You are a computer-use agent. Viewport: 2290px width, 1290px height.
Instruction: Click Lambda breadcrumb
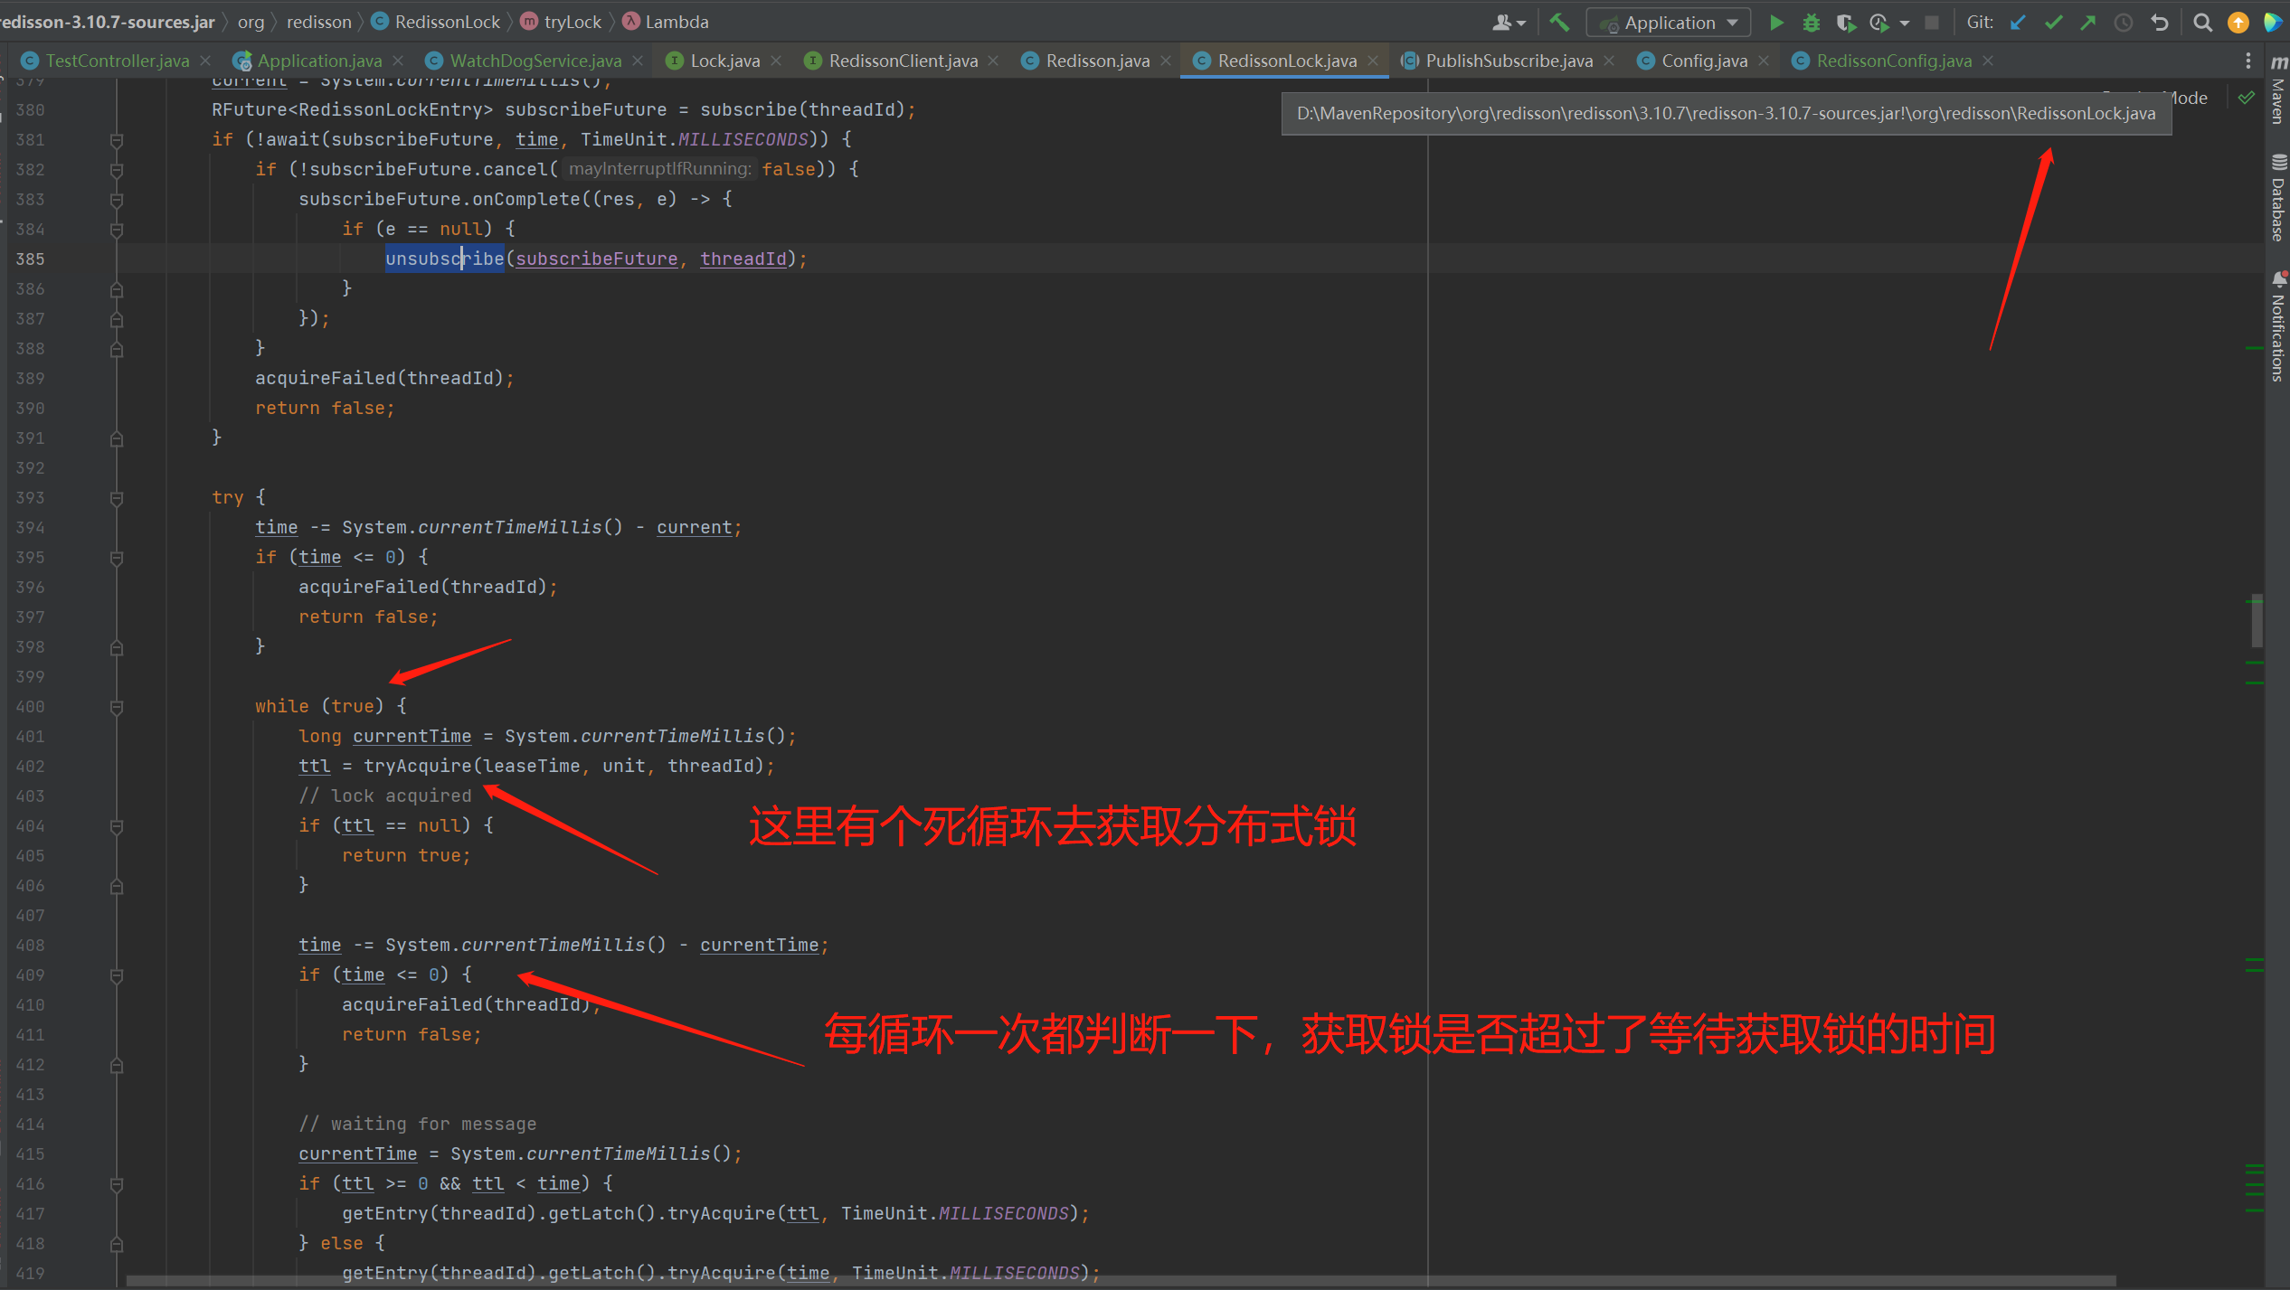[x=666, y=22]
